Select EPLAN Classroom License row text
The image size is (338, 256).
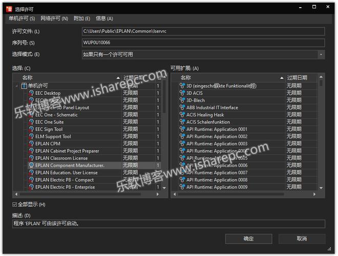click(61, 158)
